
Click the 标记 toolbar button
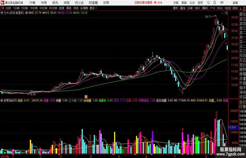tap(220, 8)
